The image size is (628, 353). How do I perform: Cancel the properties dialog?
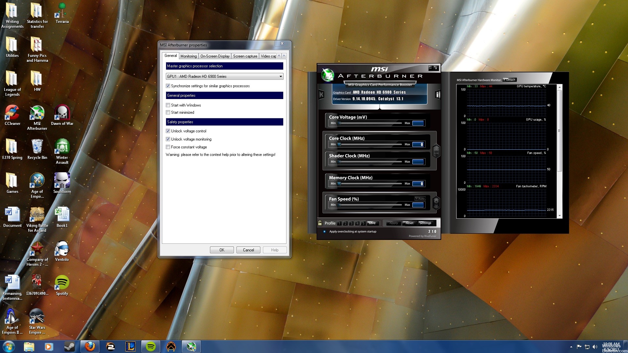[x=248, y=250]
